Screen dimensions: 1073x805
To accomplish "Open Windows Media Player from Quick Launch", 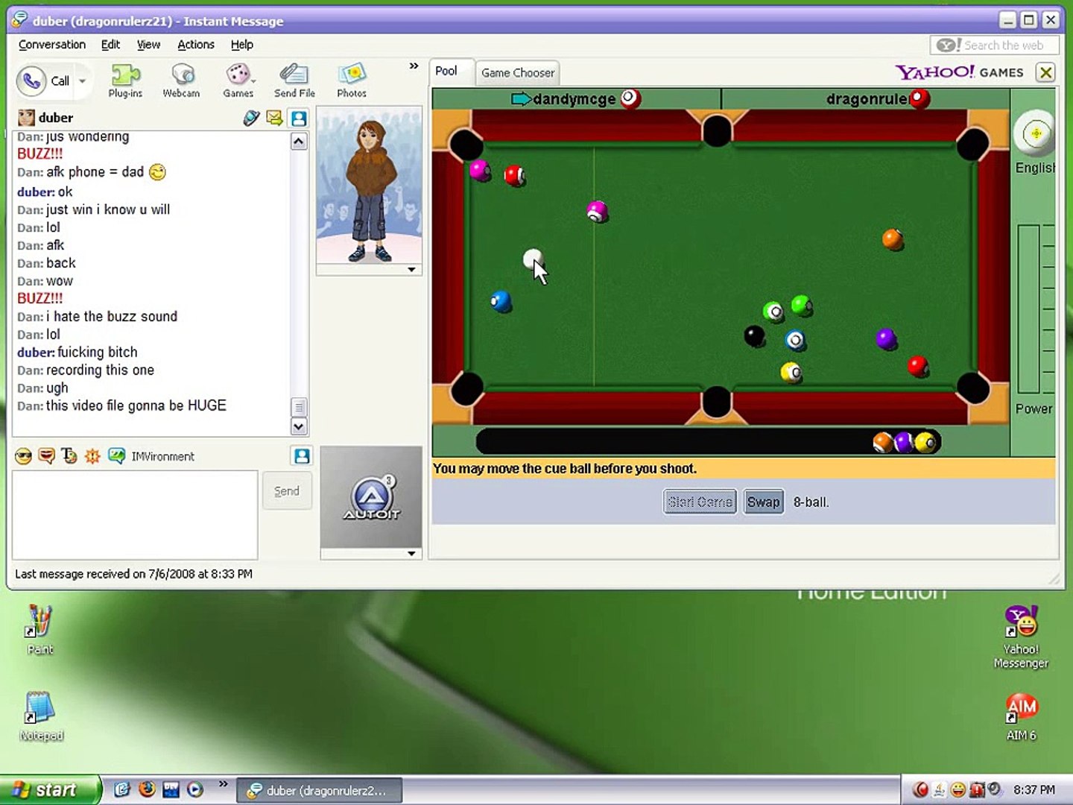I will tap(195, 789).
